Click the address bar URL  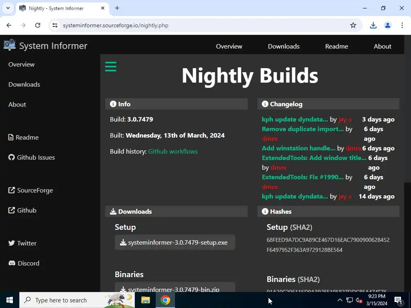point(116,25)
